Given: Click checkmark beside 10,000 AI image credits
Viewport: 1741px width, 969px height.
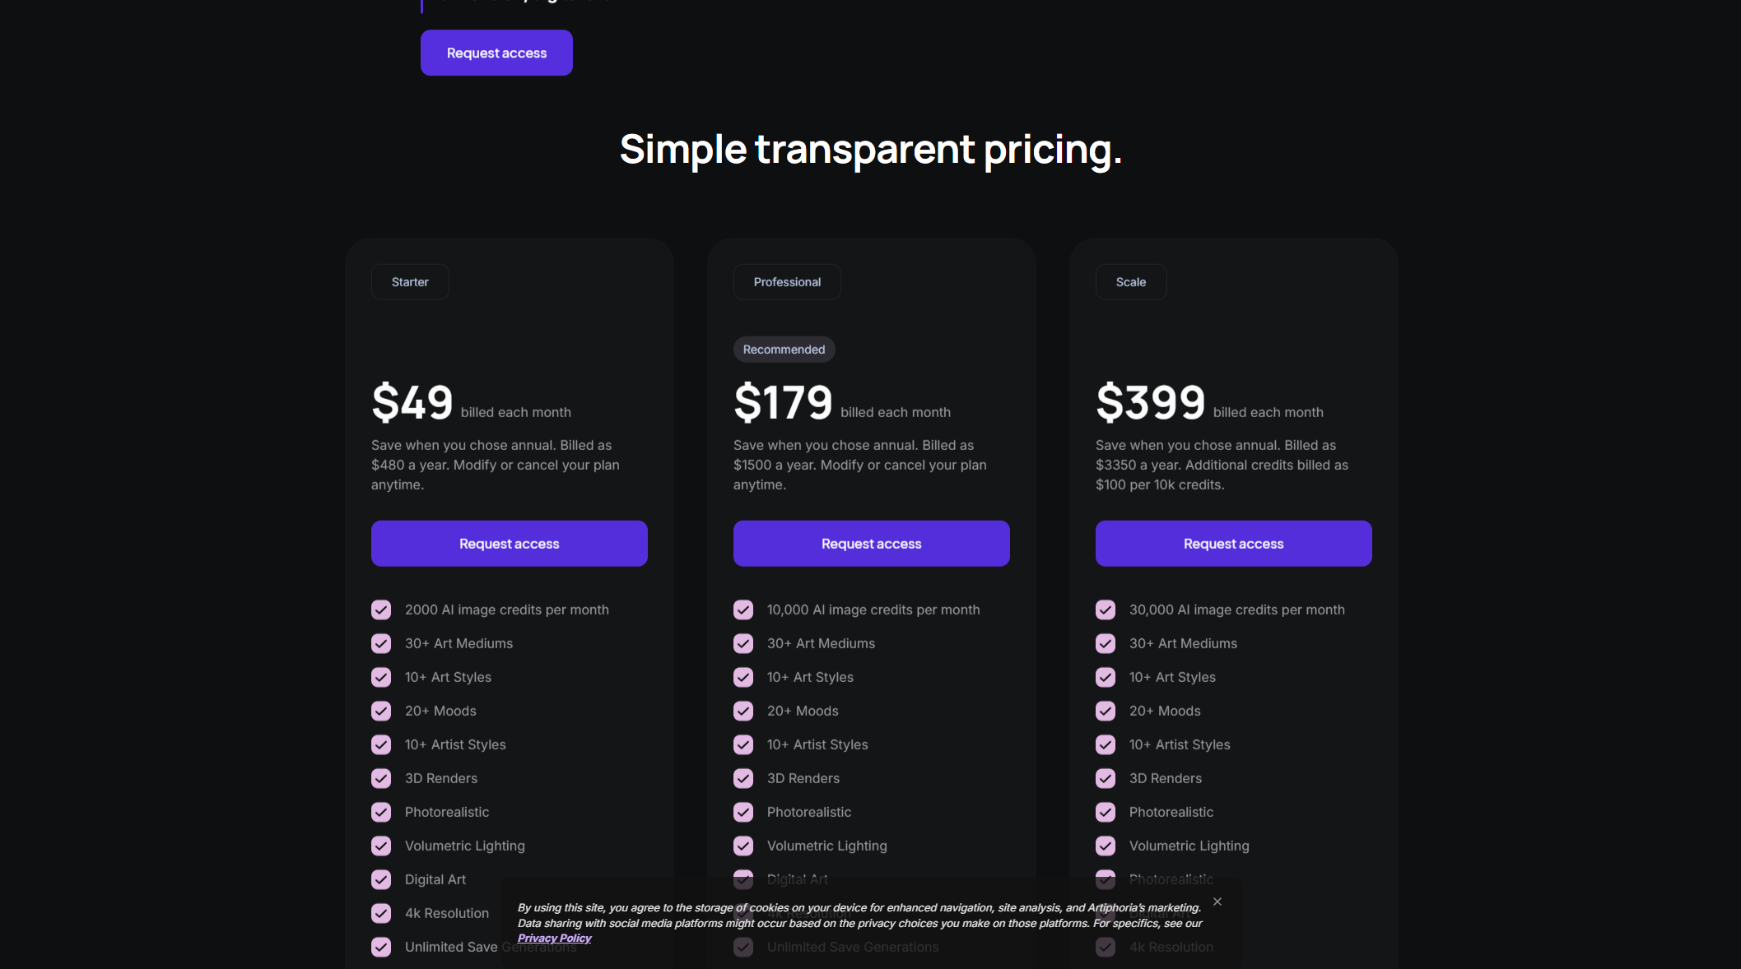Looking at the screenshot, I should pos(743,610).
